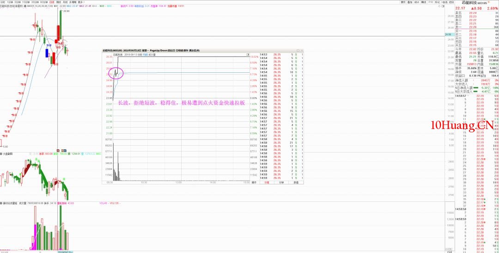Click the 复权 toolbar button
Screen dimensions: 499x253
point(403,2)
